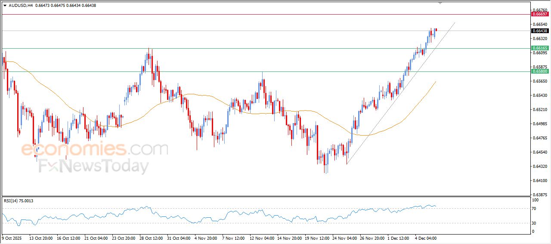Select the red 0.66697 price label

click(540, 14)
